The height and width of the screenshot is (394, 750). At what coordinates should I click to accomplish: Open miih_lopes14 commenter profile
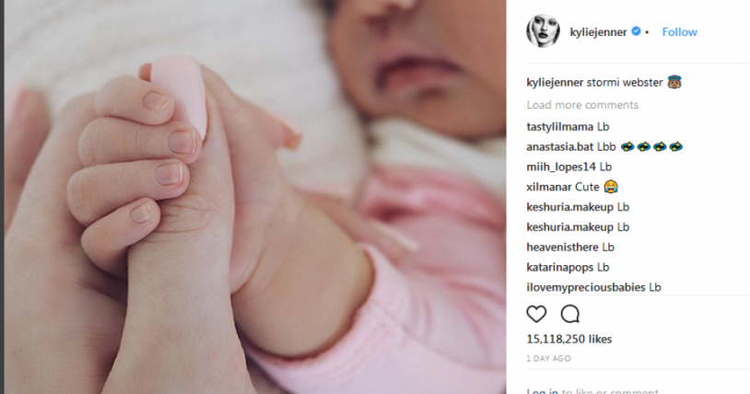(x=561, y=167)
